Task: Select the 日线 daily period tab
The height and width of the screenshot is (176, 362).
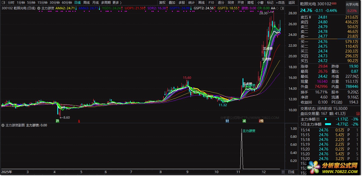Action: coord(77,3)
